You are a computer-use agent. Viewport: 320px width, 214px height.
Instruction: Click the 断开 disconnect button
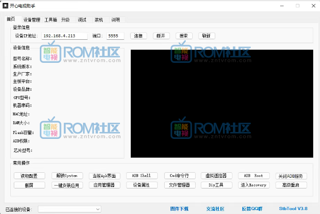pos(161,36)
